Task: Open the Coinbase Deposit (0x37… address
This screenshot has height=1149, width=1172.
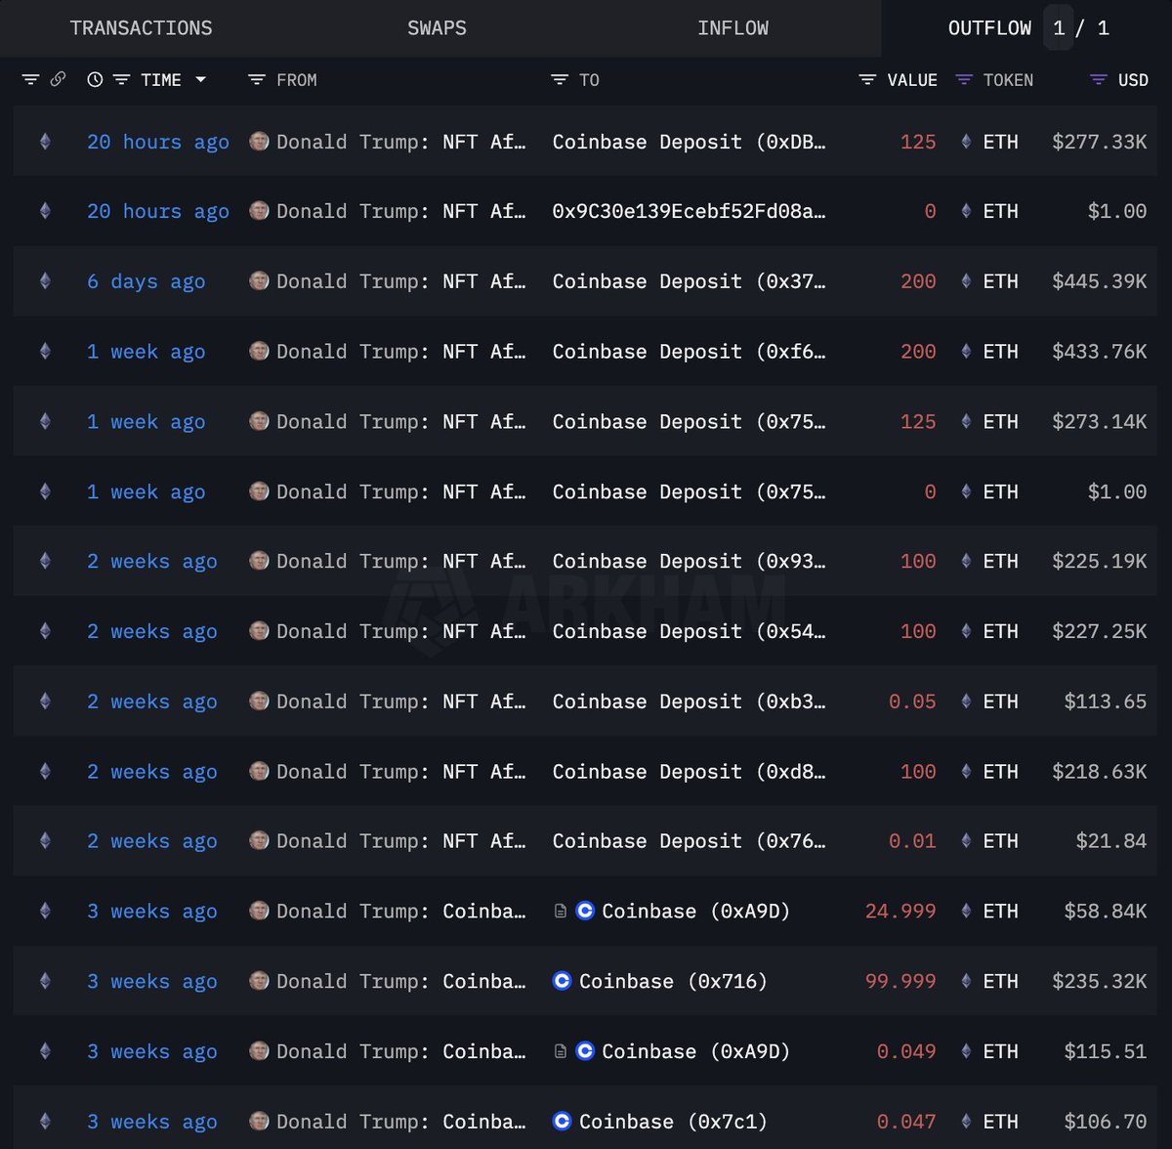Action: pos(689,281)
